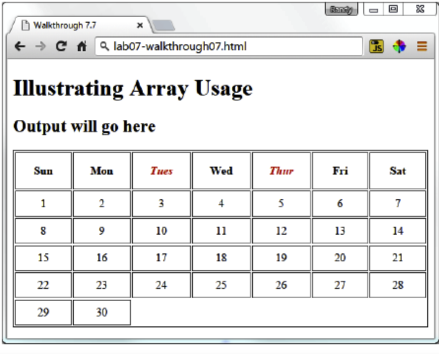Screen dimensions: 439x354
Task: Click the forward navigation arrow
Action: coord(40,46)
